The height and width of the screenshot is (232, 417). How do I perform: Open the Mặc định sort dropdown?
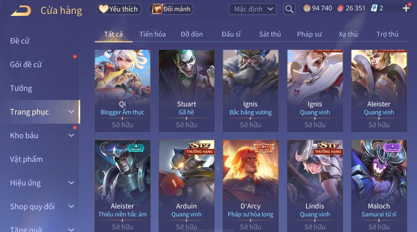253,9
